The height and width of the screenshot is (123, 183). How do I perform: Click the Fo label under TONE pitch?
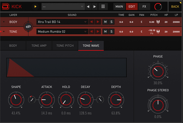[x=152, y=33]
